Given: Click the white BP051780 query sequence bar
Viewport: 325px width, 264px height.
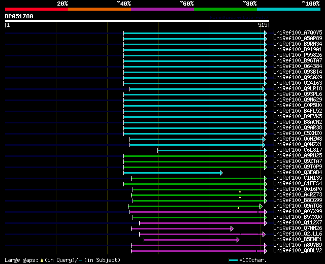Looking at the screenshot, I should tap(137, 21).
